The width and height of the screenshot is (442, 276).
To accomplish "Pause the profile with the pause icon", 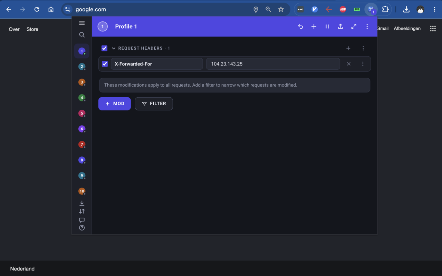I will 327,27.
